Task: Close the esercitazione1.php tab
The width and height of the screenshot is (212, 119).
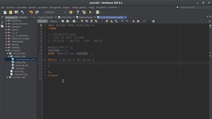Action: click(126, 17)
